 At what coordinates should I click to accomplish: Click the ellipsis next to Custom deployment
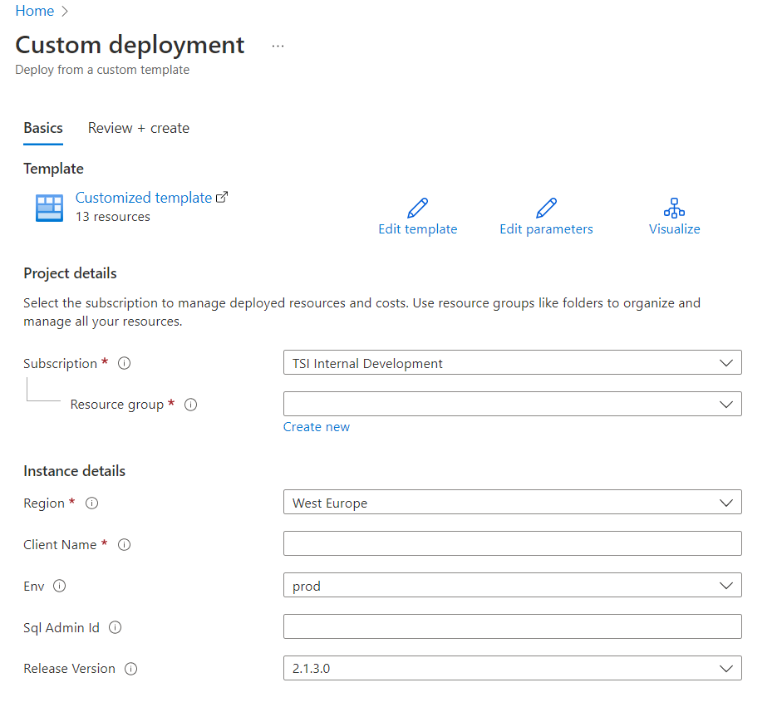pos(278,47)
